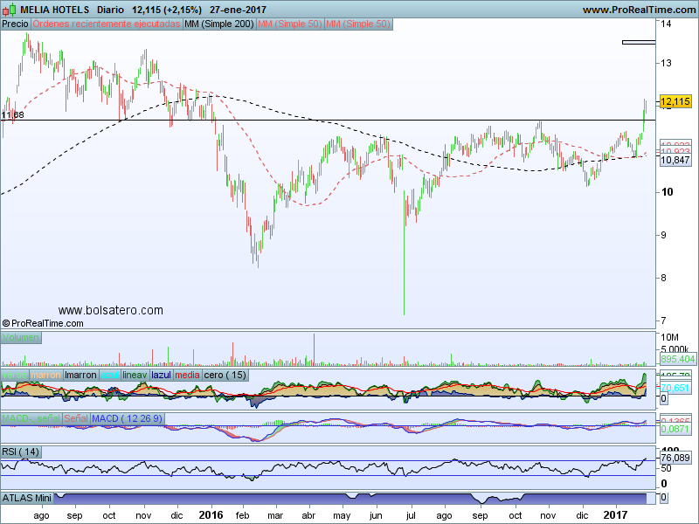
Task: Click the 10,847 moving average price tag
Action: pos(675,161)
